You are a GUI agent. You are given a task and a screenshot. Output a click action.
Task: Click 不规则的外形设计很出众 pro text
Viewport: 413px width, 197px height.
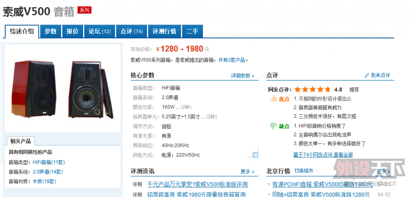[325, 99]
